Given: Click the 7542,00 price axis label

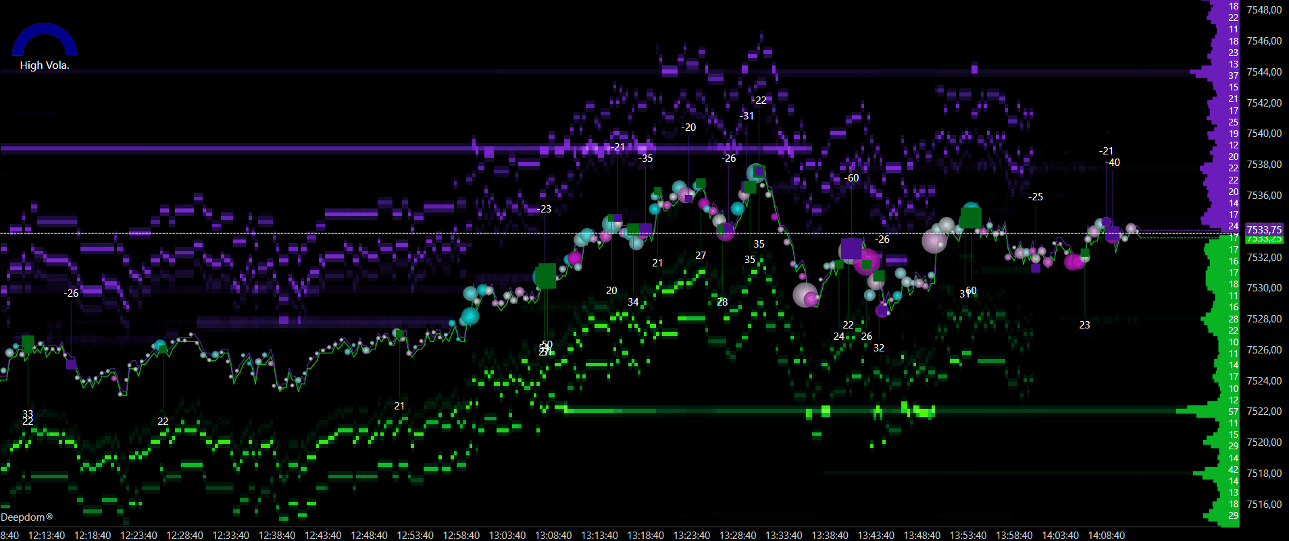Looking at the screenshot, I should [x=1264, y=103].
